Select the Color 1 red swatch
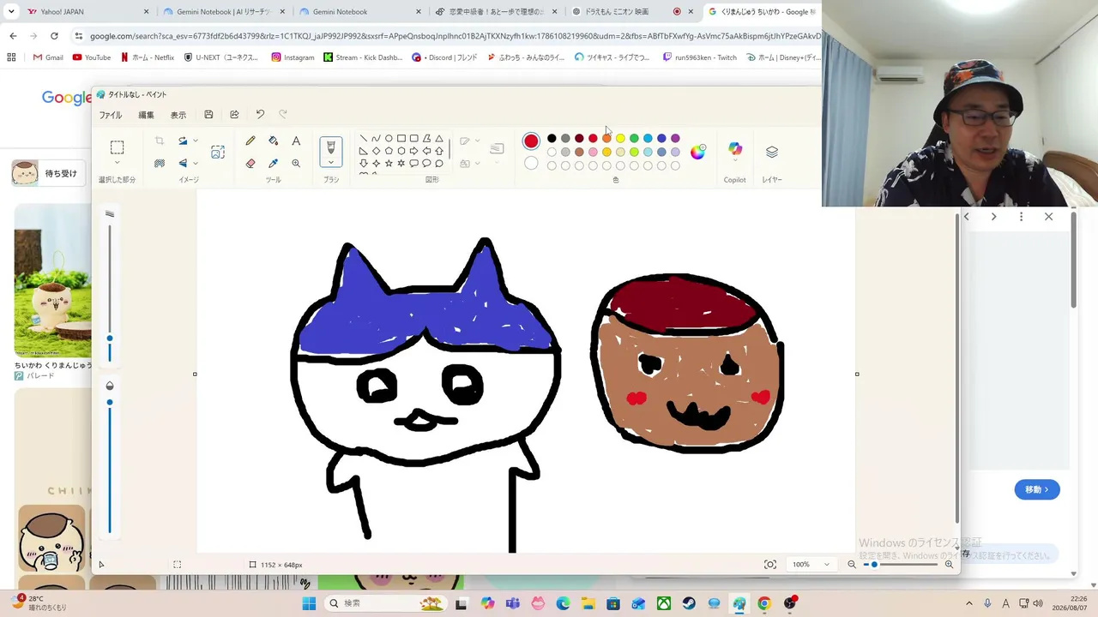 (x=531, y=141)
